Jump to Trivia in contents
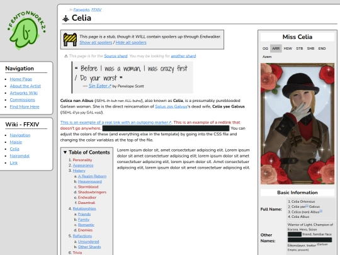This screenshot has width=340, height=255. 77,252
